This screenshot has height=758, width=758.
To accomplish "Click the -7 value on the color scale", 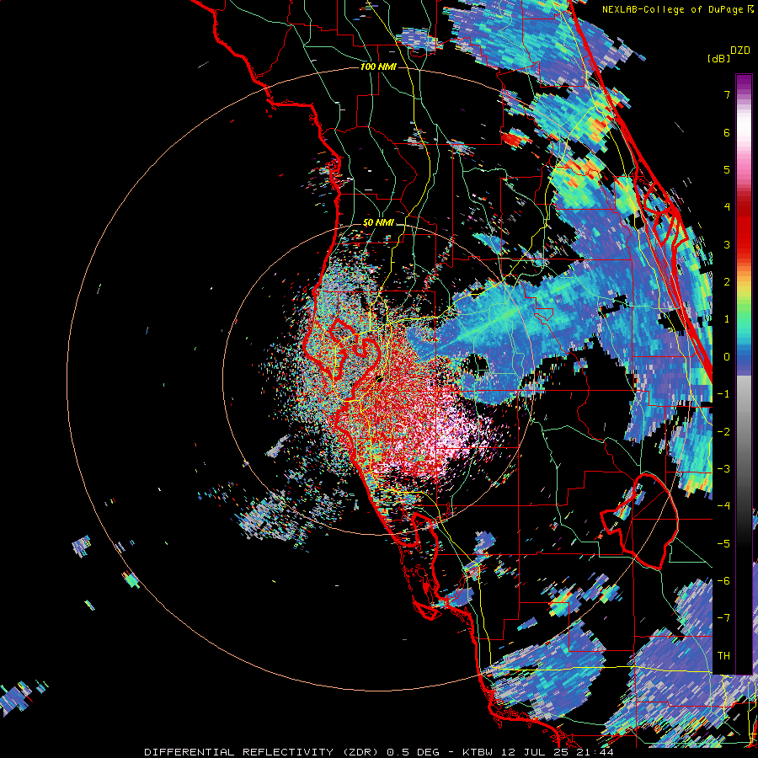I will (723, 618).
